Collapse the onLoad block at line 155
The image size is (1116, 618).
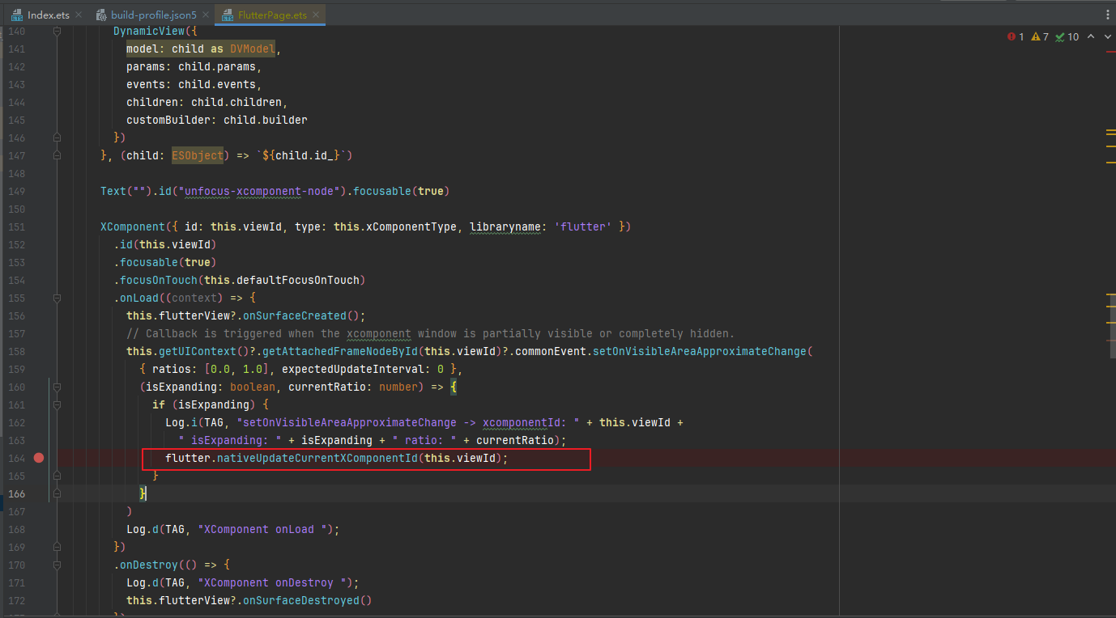pos(57,298)
